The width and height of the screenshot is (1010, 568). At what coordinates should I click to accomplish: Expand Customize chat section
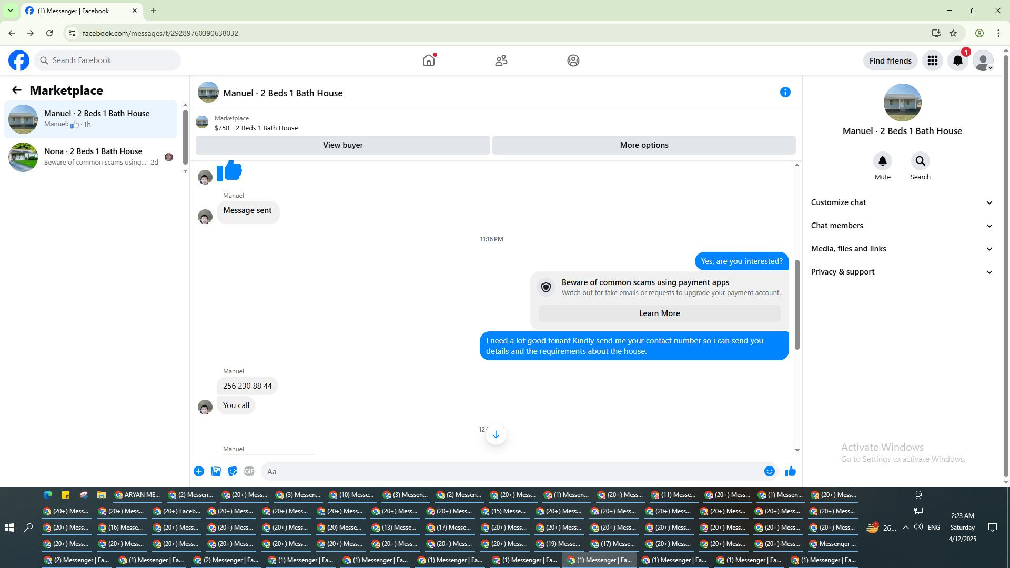pyautogui.click(x=902, y=202)
